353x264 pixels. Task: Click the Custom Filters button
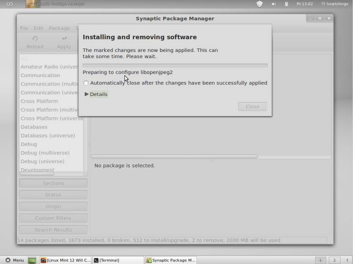[x=53, y=218]
